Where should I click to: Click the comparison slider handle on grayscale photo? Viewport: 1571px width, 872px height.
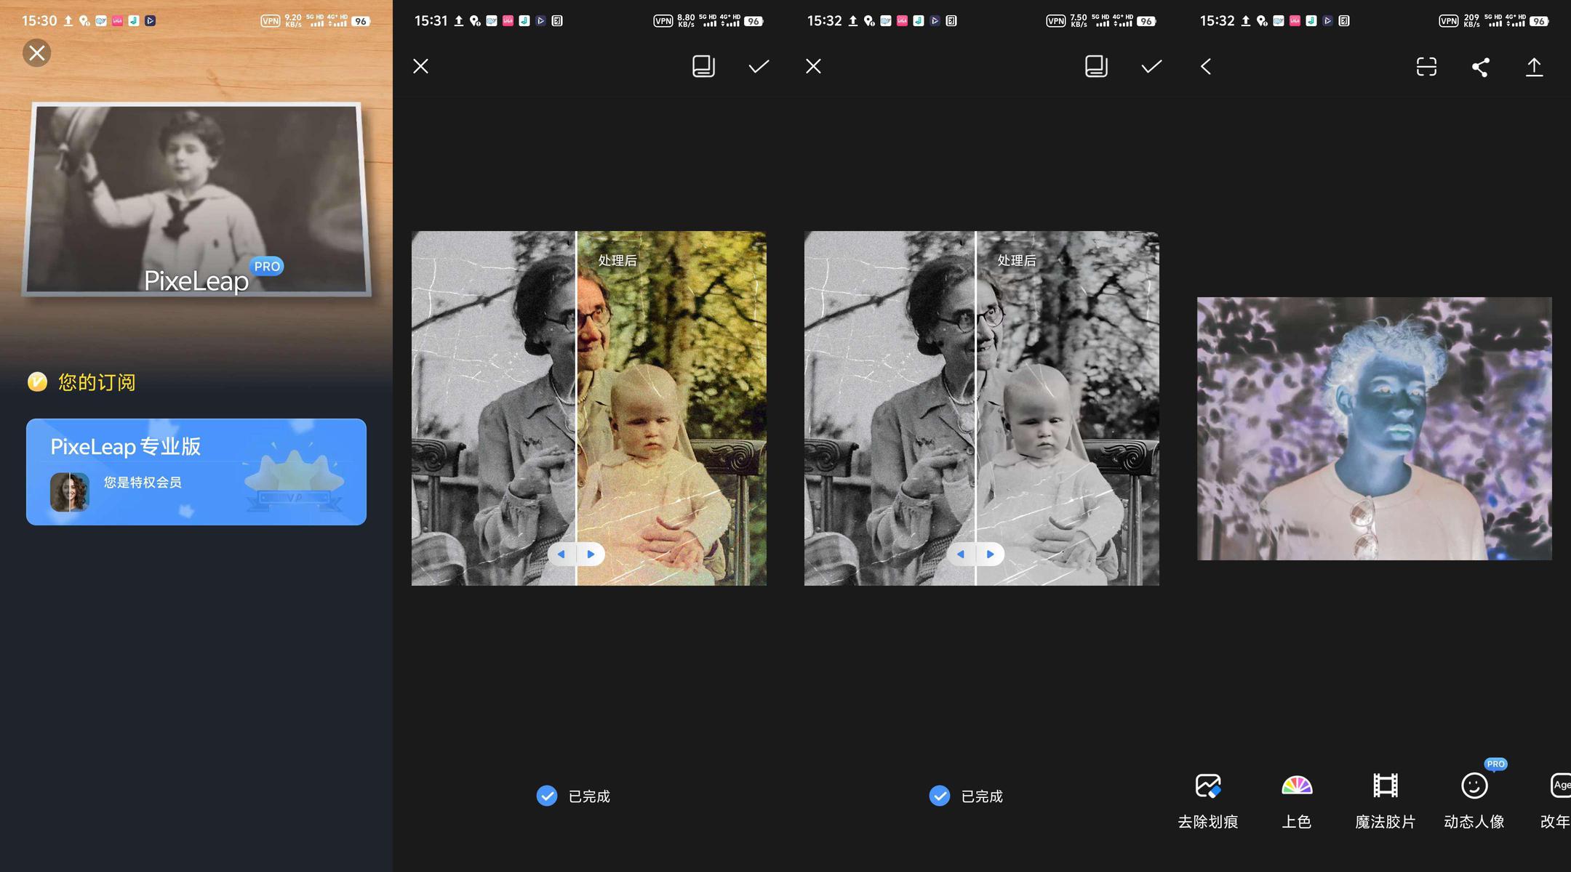[x=975, y=554]
